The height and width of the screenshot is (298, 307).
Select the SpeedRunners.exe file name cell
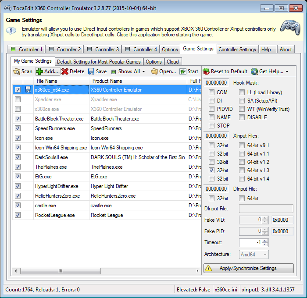[x=61, y=128]
